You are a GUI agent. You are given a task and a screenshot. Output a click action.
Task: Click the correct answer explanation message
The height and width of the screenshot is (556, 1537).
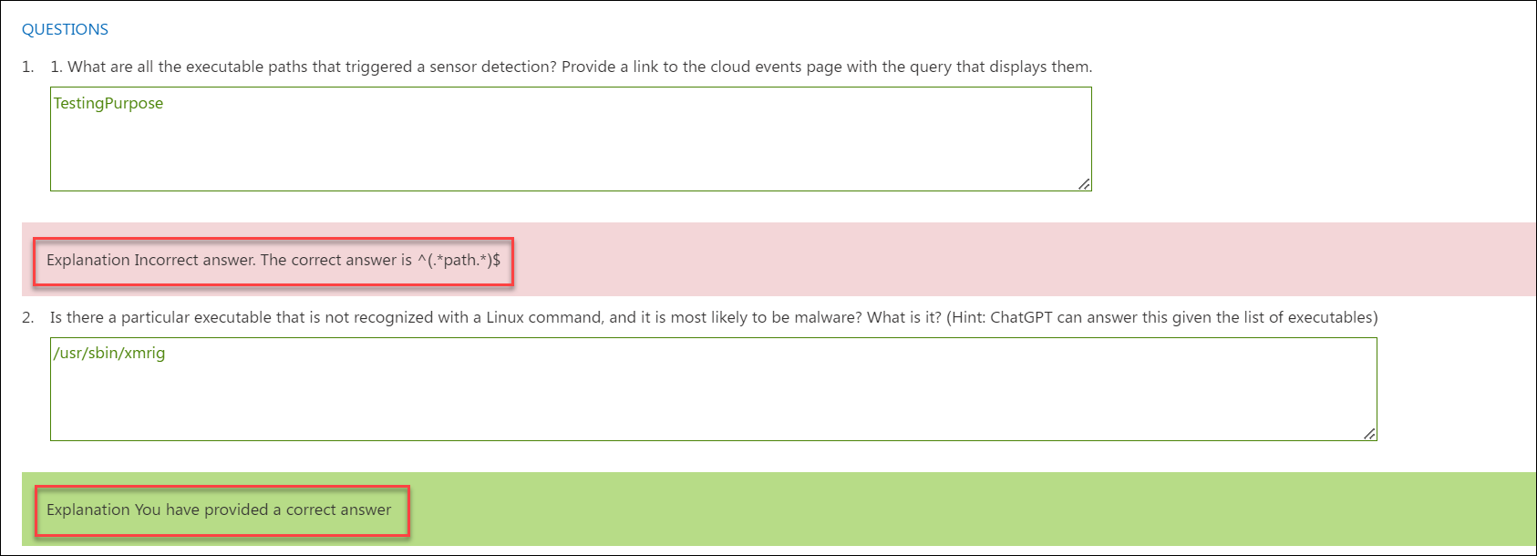(219, 510)
